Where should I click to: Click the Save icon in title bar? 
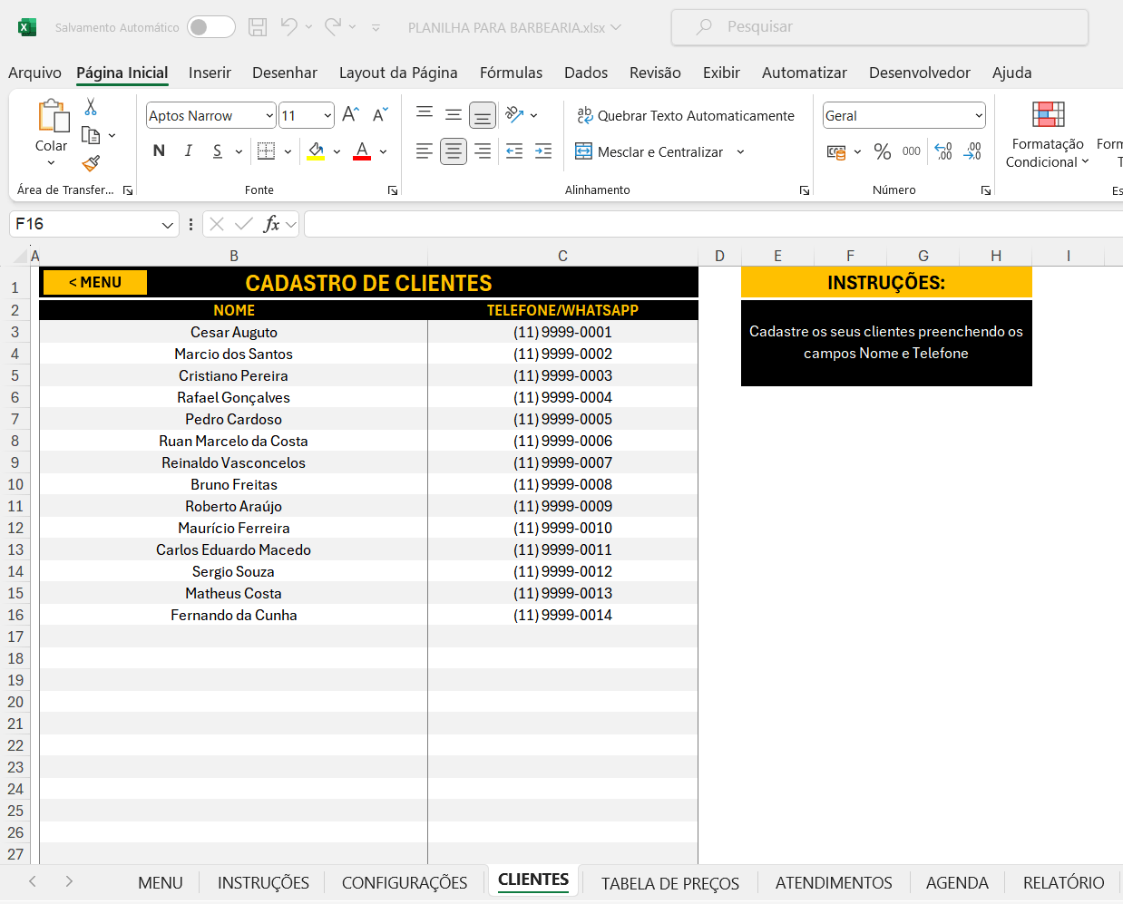pos(258,27)
